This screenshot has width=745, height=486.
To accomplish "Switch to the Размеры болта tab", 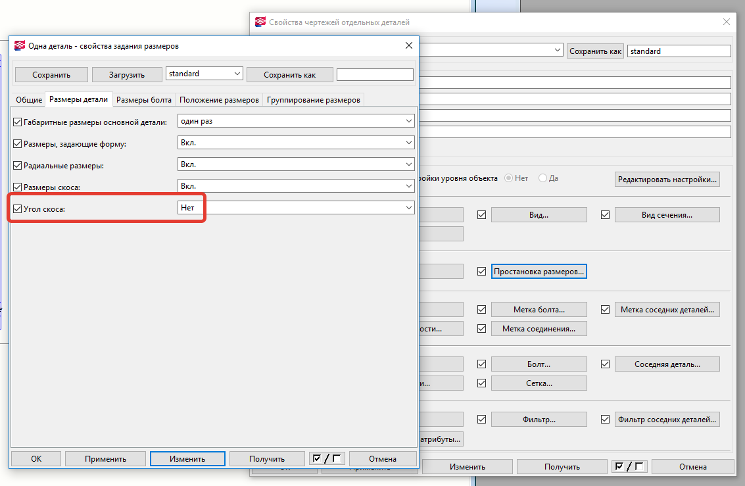I will point(144,100).
